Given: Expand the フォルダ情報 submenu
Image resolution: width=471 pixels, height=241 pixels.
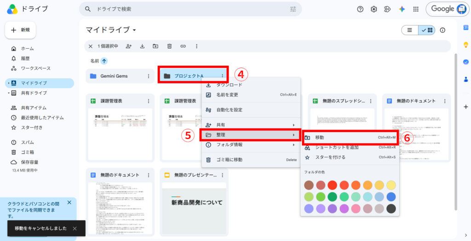Looking at the screenshot, I should click(x=293, y=145).
